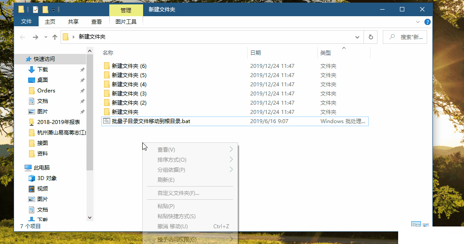This screenshot has width=464, height=244.
Task: Open 2018-2019年报表 in sidebar
Action: click(x=58, y=122)
